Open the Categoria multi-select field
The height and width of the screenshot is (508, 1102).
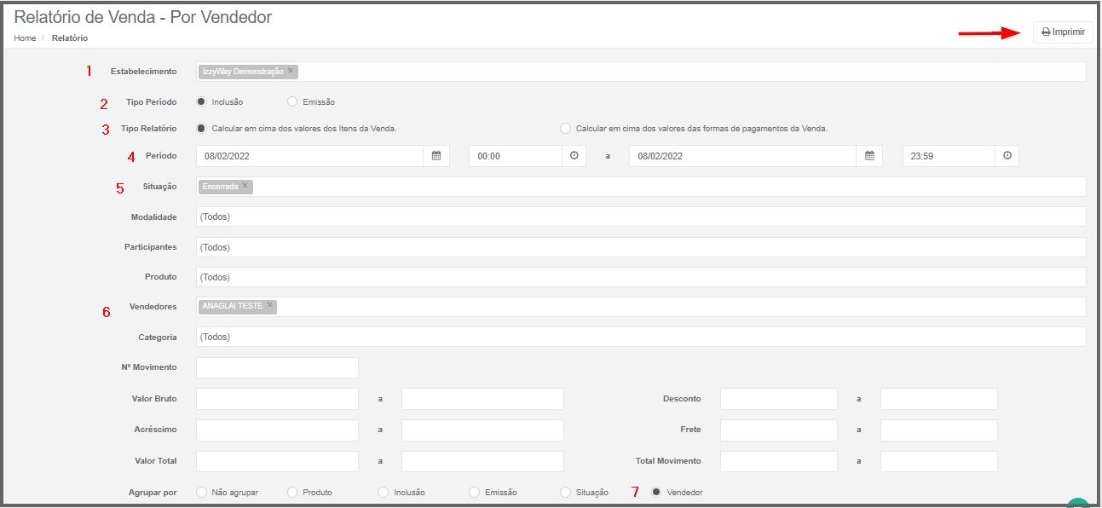pyautogui.click(x=641, y=337)
